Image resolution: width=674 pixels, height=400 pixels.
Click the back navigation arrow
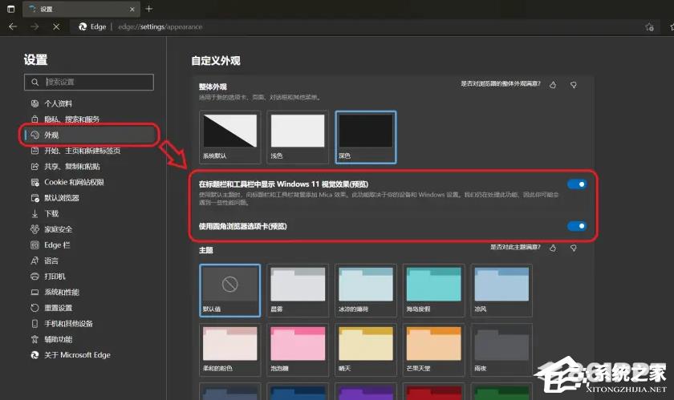click(13, 26)
